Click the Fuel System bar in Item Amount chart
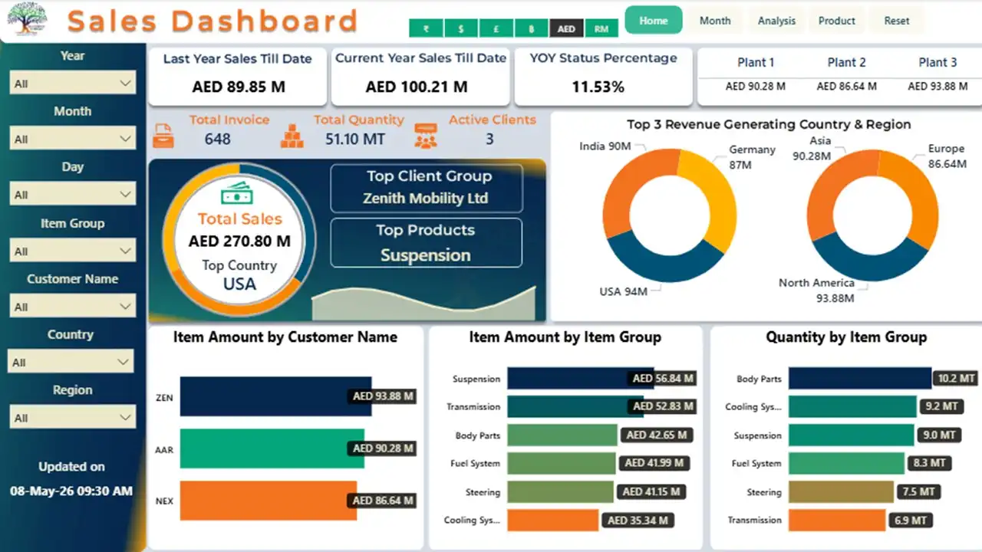Screen dimensions: 982x552 562,463
